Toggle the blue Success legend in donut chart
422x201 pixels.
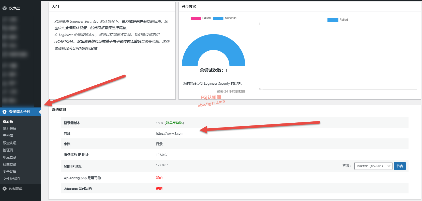pos(225,18)
